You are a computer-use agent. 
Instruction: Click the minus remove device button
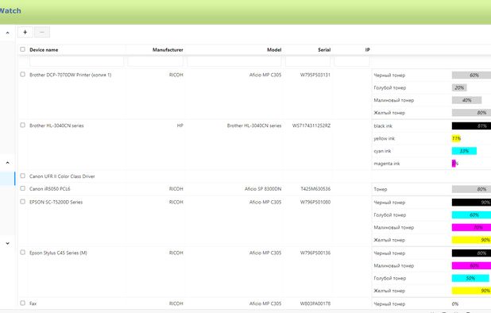point(42,33)
